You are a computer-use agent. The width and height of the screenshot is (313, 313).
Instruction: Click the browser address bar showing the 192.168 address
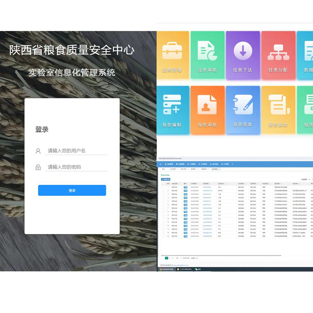pyautogui.click(x=236, y=158)
